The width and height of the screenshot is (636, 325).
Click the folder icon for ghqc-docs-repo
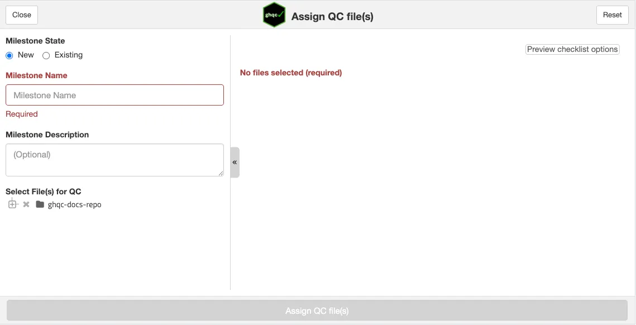[x=40, y=204]
